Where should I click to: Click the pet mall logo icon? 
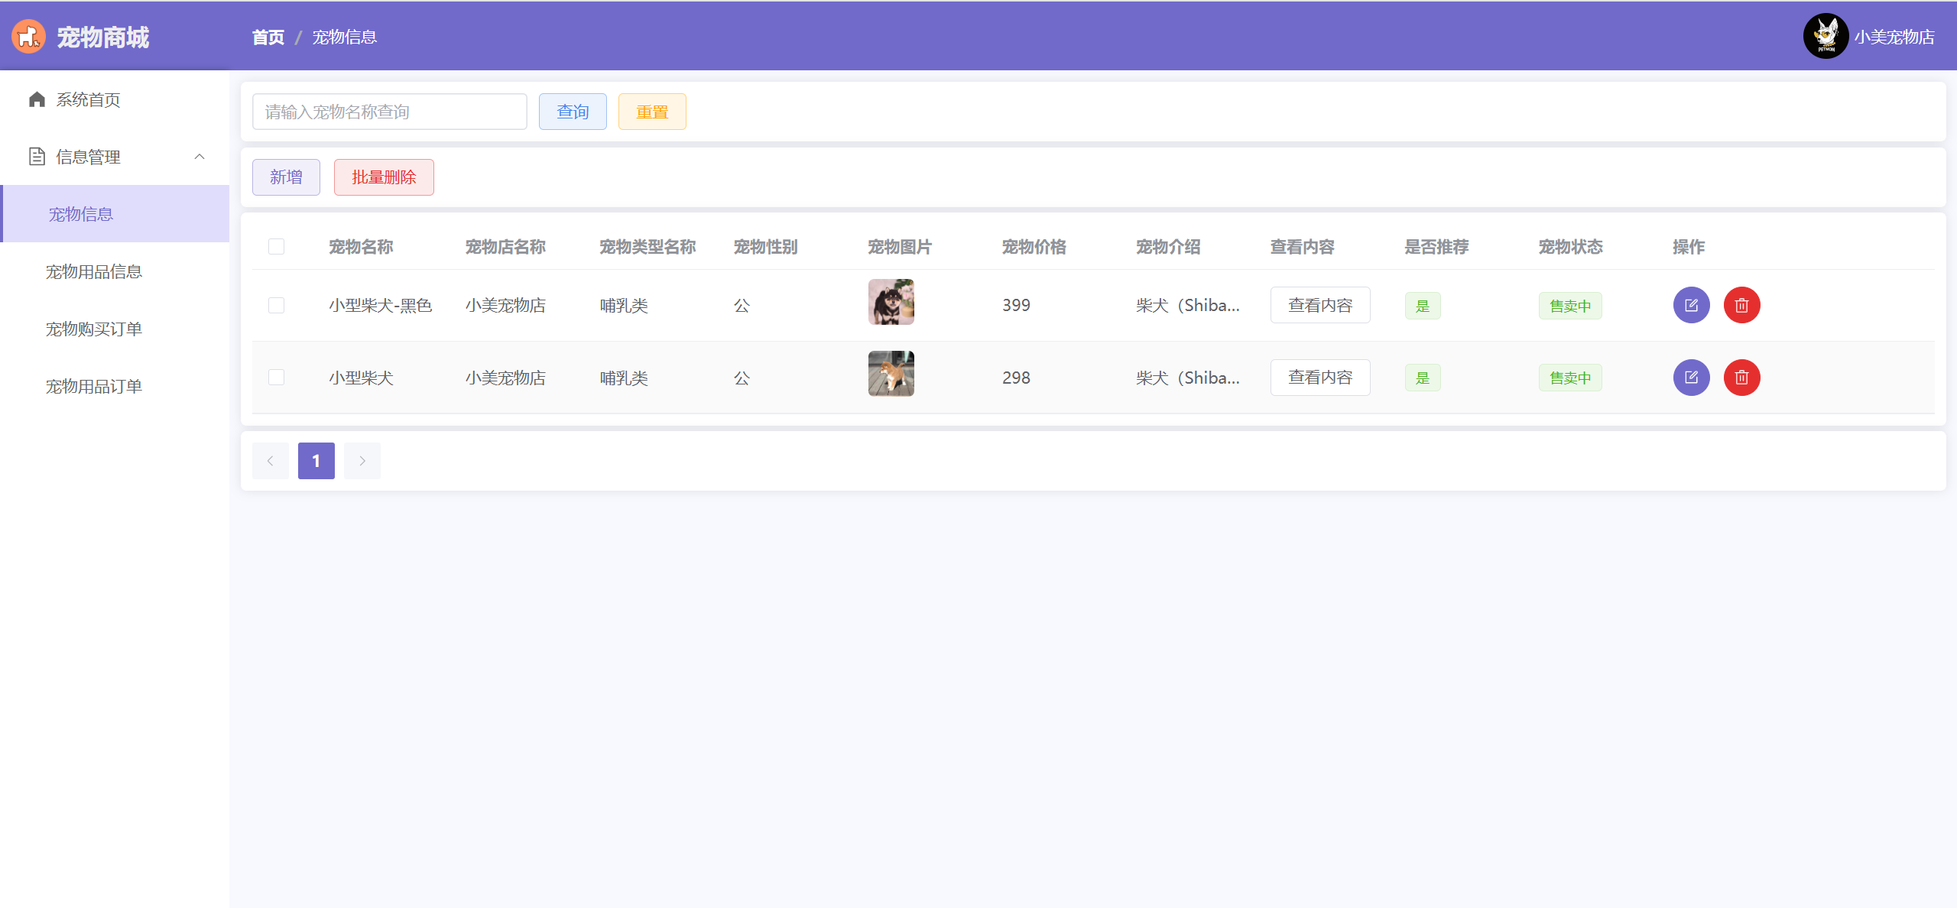(28, 37)
